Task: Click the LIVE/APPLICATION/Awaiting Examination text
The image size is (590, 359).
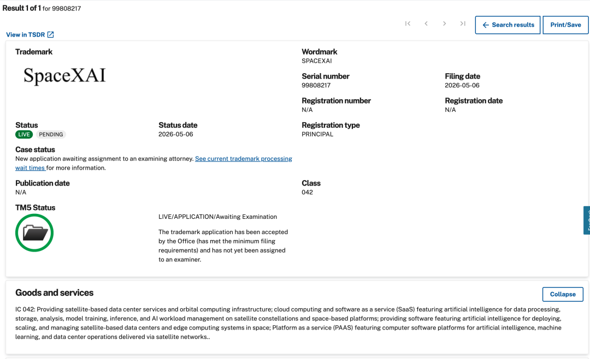Action: tap(217, 217)
